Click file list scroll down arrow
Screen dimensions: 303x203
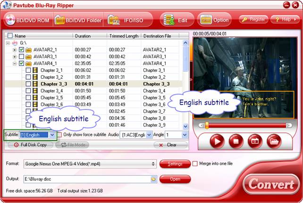185,127
